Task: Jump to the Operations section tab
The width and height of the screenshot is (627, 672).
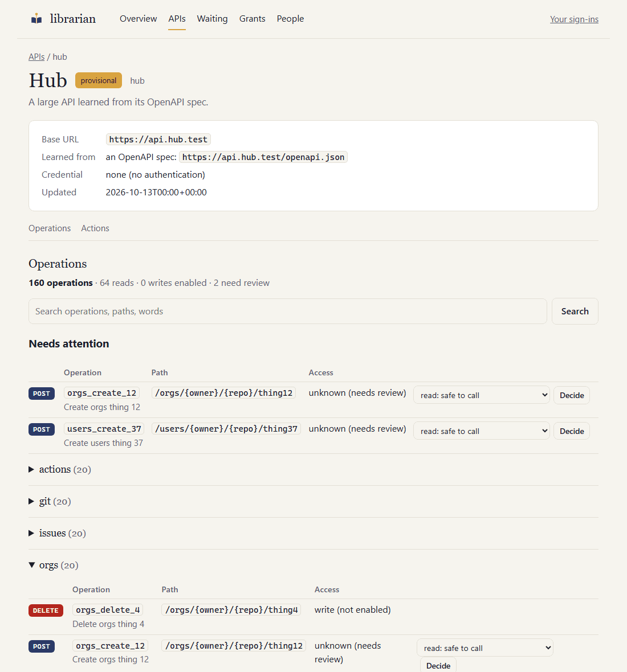Action: pyautogui.click(x=50, y=228)
